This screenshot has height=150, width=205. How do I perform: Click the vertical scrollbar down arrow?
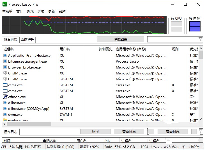201,119
